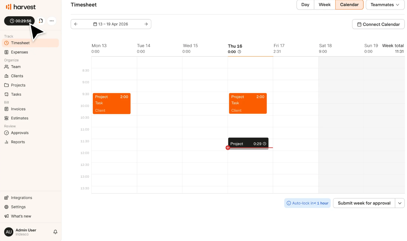Select Mon 13 column header
407x241 pixels.
coord(99,46)
